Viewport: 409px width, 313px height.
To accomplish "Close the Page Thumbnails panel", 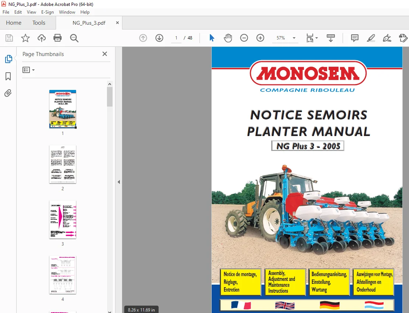I will (105, 54).
